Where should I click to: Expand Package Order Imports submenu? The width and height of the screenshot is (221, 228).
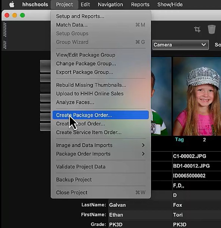101,154
